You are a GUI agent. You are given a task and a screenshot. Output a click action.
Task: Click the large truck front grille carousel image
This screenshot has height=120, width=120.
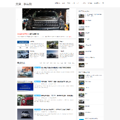point(46,19)
